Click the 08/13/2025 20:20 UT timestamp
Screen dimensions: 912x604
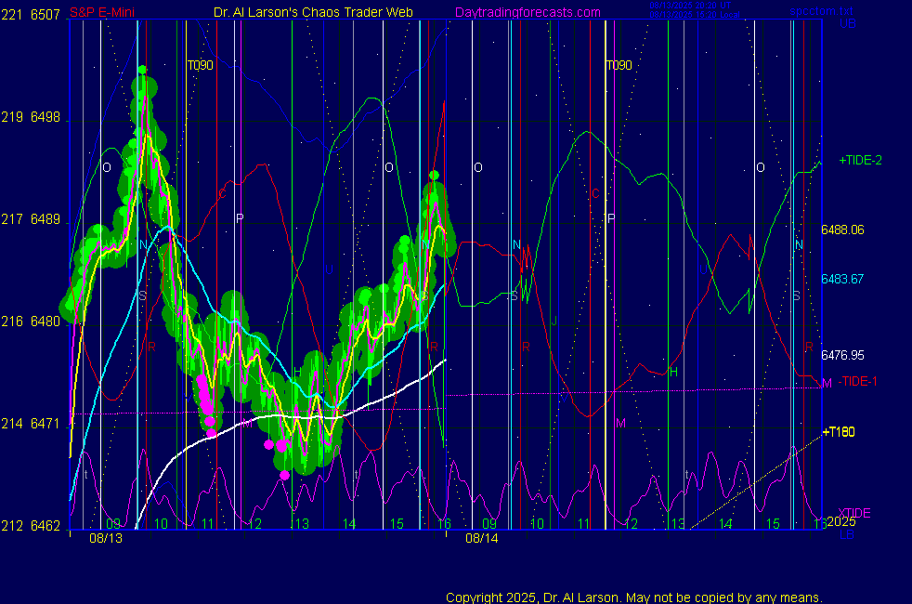point(692,6)
